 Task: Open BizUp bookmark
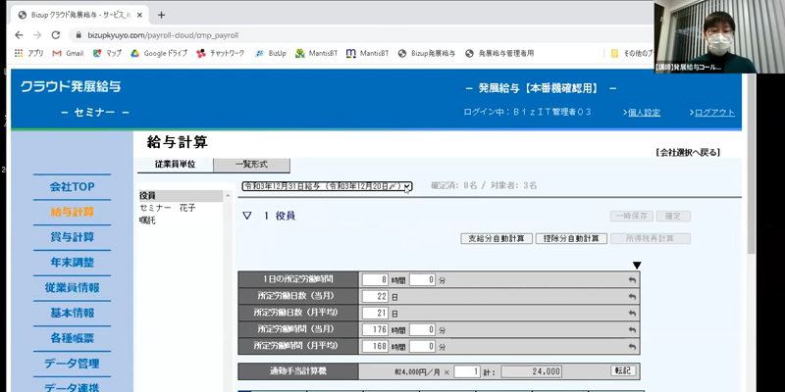pos(271,53)
